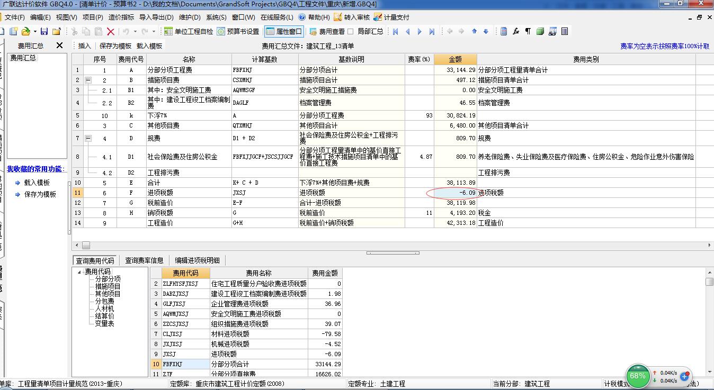Click 转入审核 in the menu bar
This screenshot has height=390, width=714.
[x=352, y=17]
